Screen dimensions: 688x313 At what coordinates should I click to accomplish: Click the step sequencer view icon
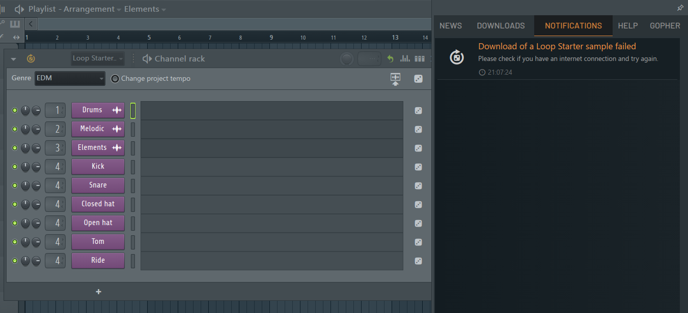(420, 59)
